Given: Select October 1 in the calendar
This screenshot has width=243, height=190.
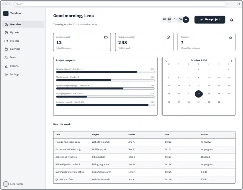Looking at the screenshot, I should coord(198,69).
